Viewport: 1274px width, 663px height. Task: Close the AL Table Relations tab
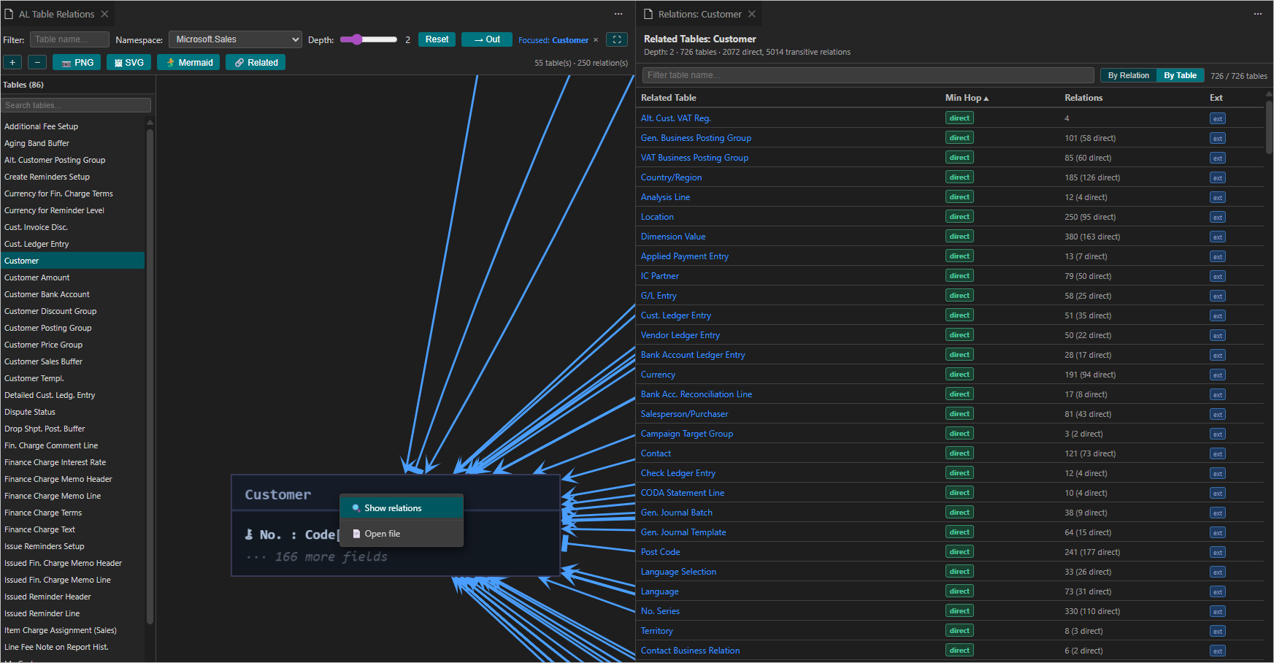[x=104, y=14]
